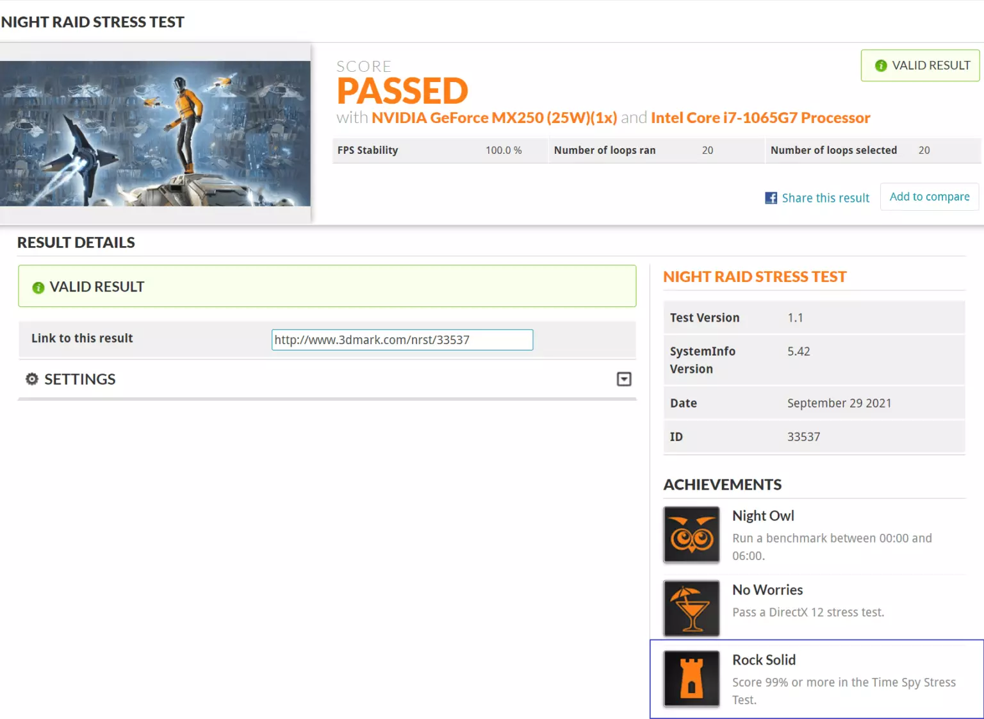
Task: Click the VALID RESULT banner text in Result Details
Action: [97, 287]
